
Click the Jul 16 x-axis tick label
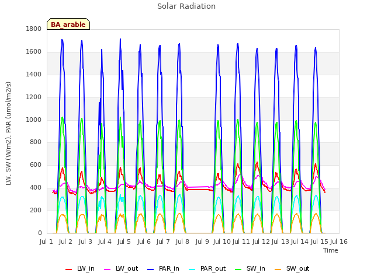tap(339, 242)
